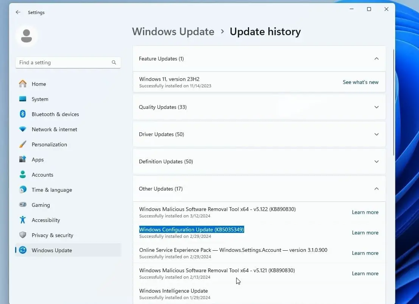Screen dimensions: 419x304
Task: Select the Personalization brush icon
Action: click(x=23, y=144)
